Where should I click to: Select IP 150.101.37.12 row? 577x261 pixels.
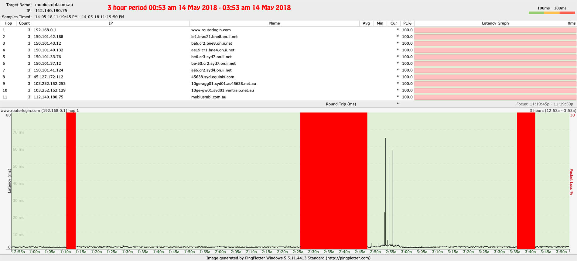point(47,64)
